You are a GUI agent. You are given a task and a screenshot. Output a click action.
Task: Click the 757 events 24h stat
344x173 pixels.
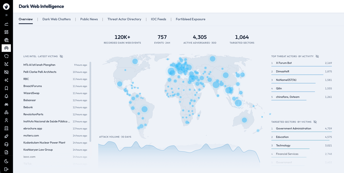click(162, 39)
